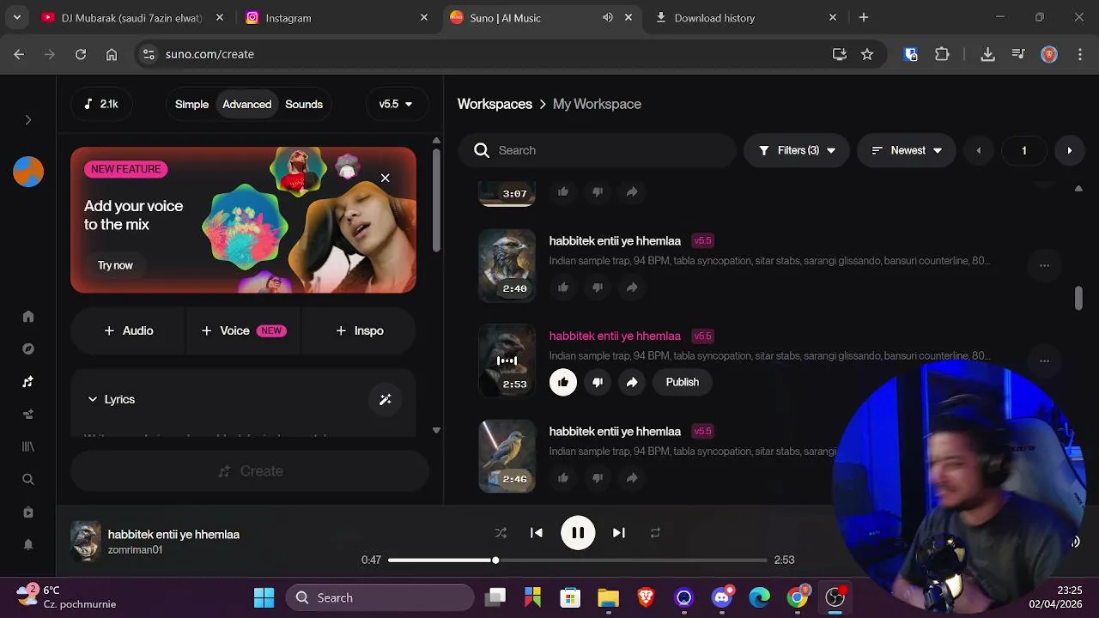Dismiss the 'Add your voice' banner
The width and height of the screenshot is (1099, 618).
click(385, 178)
